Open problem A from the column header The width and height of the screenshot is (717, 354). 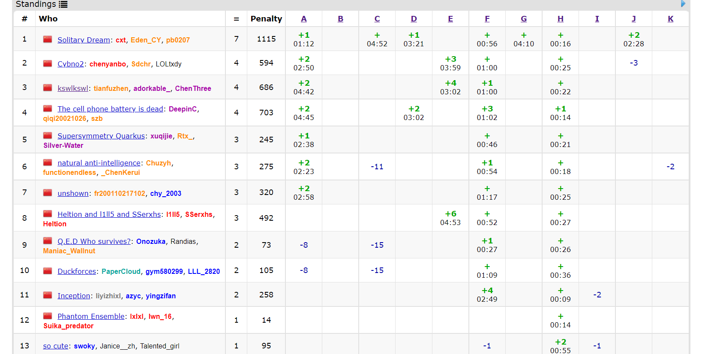click(x=303, y=19)
